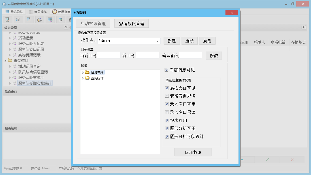Open the 系统导航 tab
The width and height of the screenshot is (311, 175).
coord(14,12)
